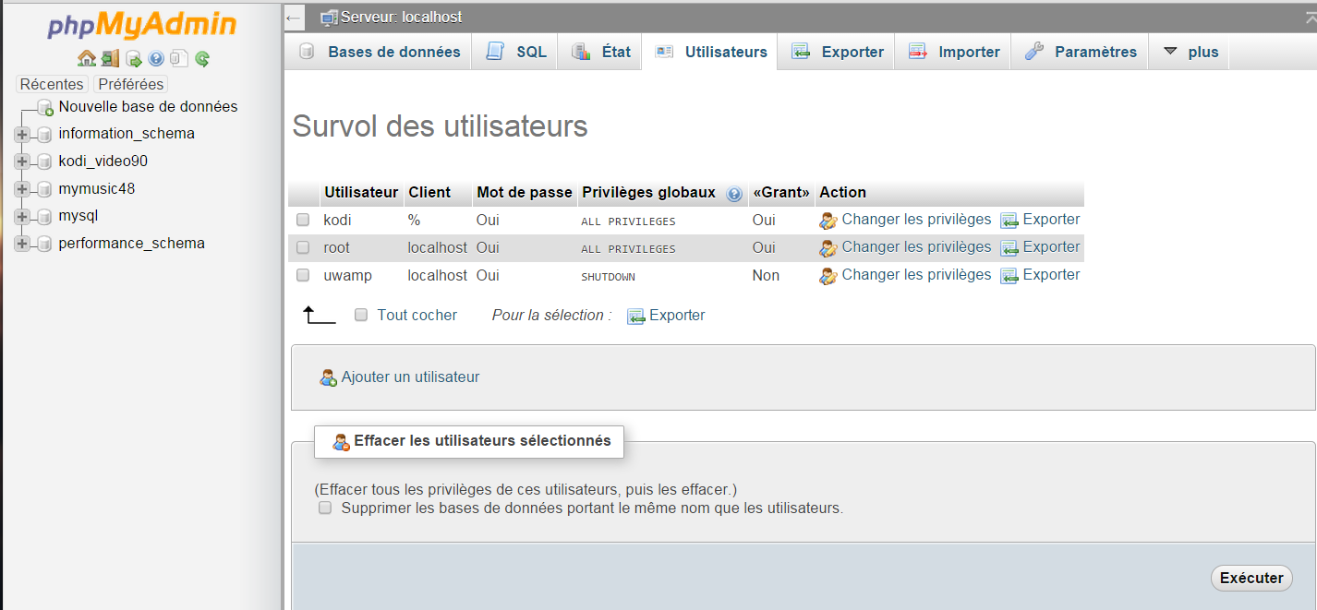Switch to the SQL tab

[517, 52]
